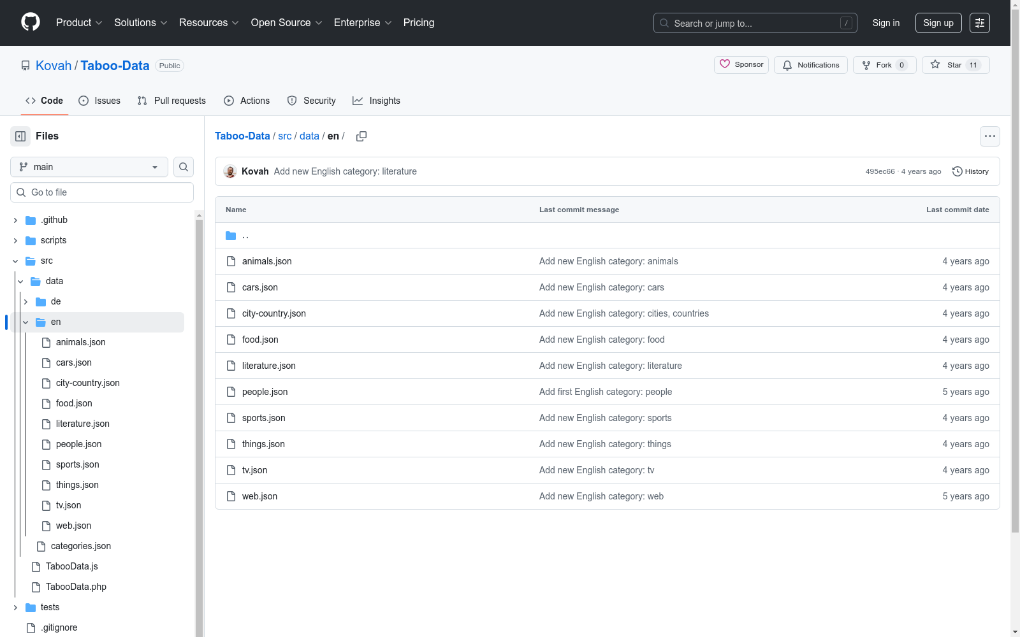
Task: Click the search files magnifier button
Action: tap(184, 167)
